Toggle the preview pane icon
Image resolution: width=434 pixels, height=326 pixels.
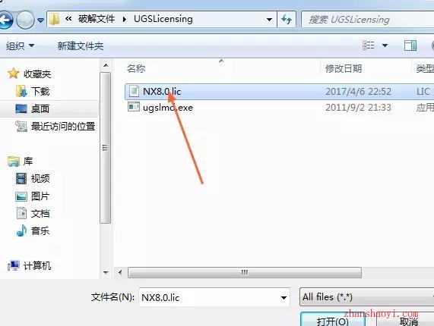click(x=410, y=45)
